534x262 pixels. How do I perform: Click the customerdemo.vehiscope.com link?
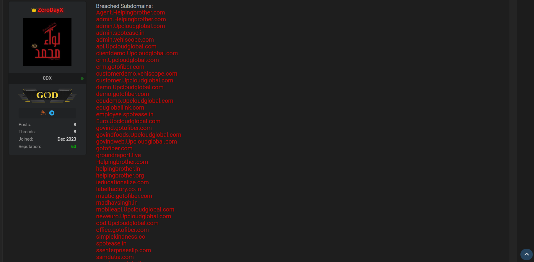[136, 74]
